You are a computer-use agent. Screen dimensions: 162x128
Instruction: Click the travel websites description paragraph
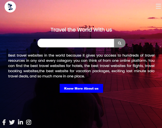coord(81,66)
